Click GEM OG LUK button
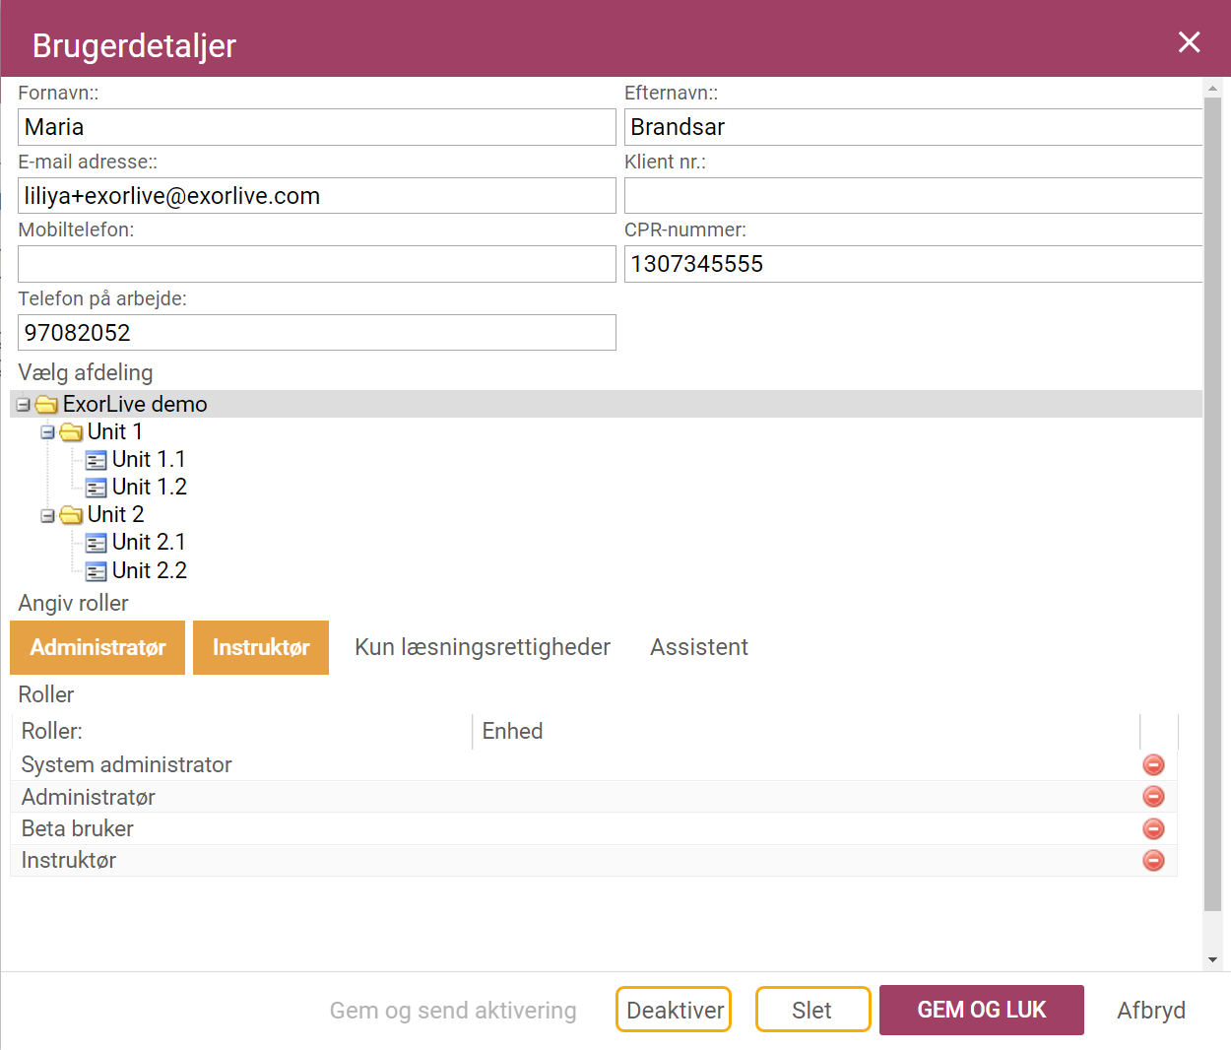Image resolution: width=1231 pixels, height=1050 pixels. point(982,1010)
